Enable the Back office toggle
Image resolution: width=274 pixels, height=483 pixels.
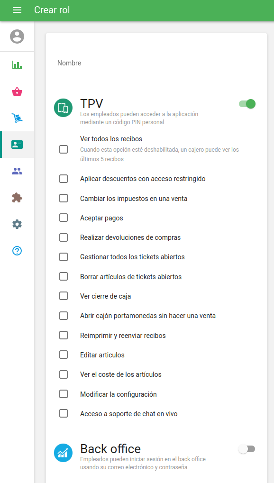pos(247,448)
